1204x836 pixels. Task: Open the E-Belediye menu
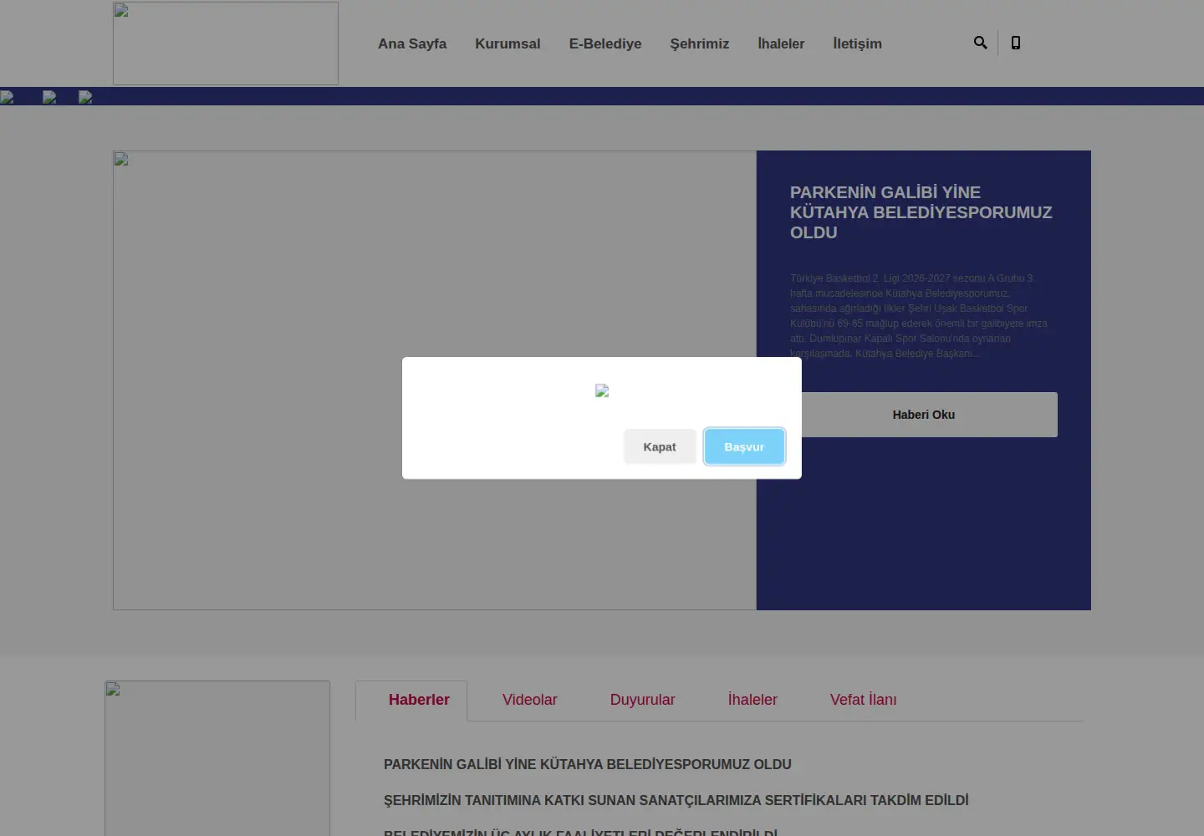click(605, 43)
